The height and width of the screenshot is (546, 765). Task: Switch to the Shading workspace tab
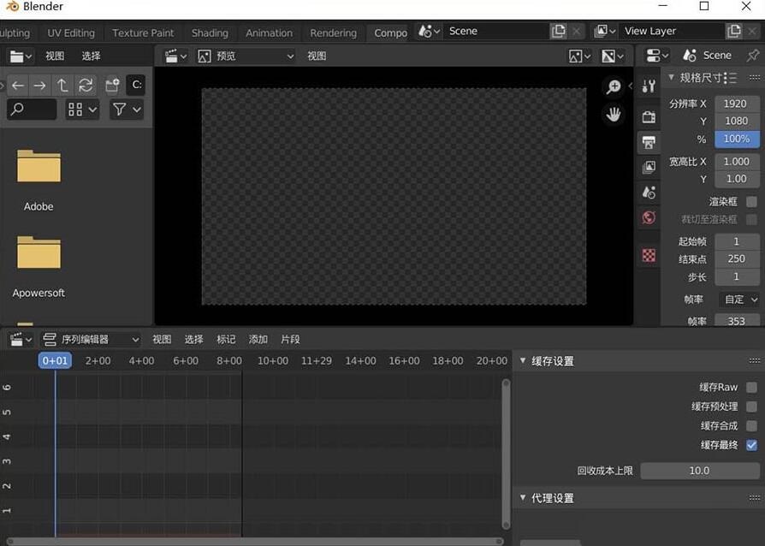210,33
